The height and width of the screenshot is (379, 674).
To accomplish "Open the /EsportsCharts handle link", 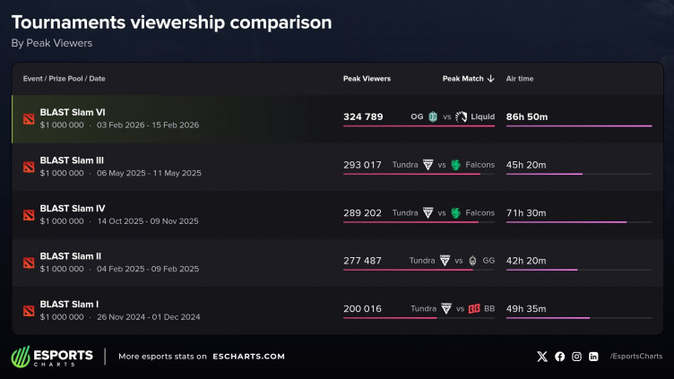I will pyautogui.click(x=635, y=357).
